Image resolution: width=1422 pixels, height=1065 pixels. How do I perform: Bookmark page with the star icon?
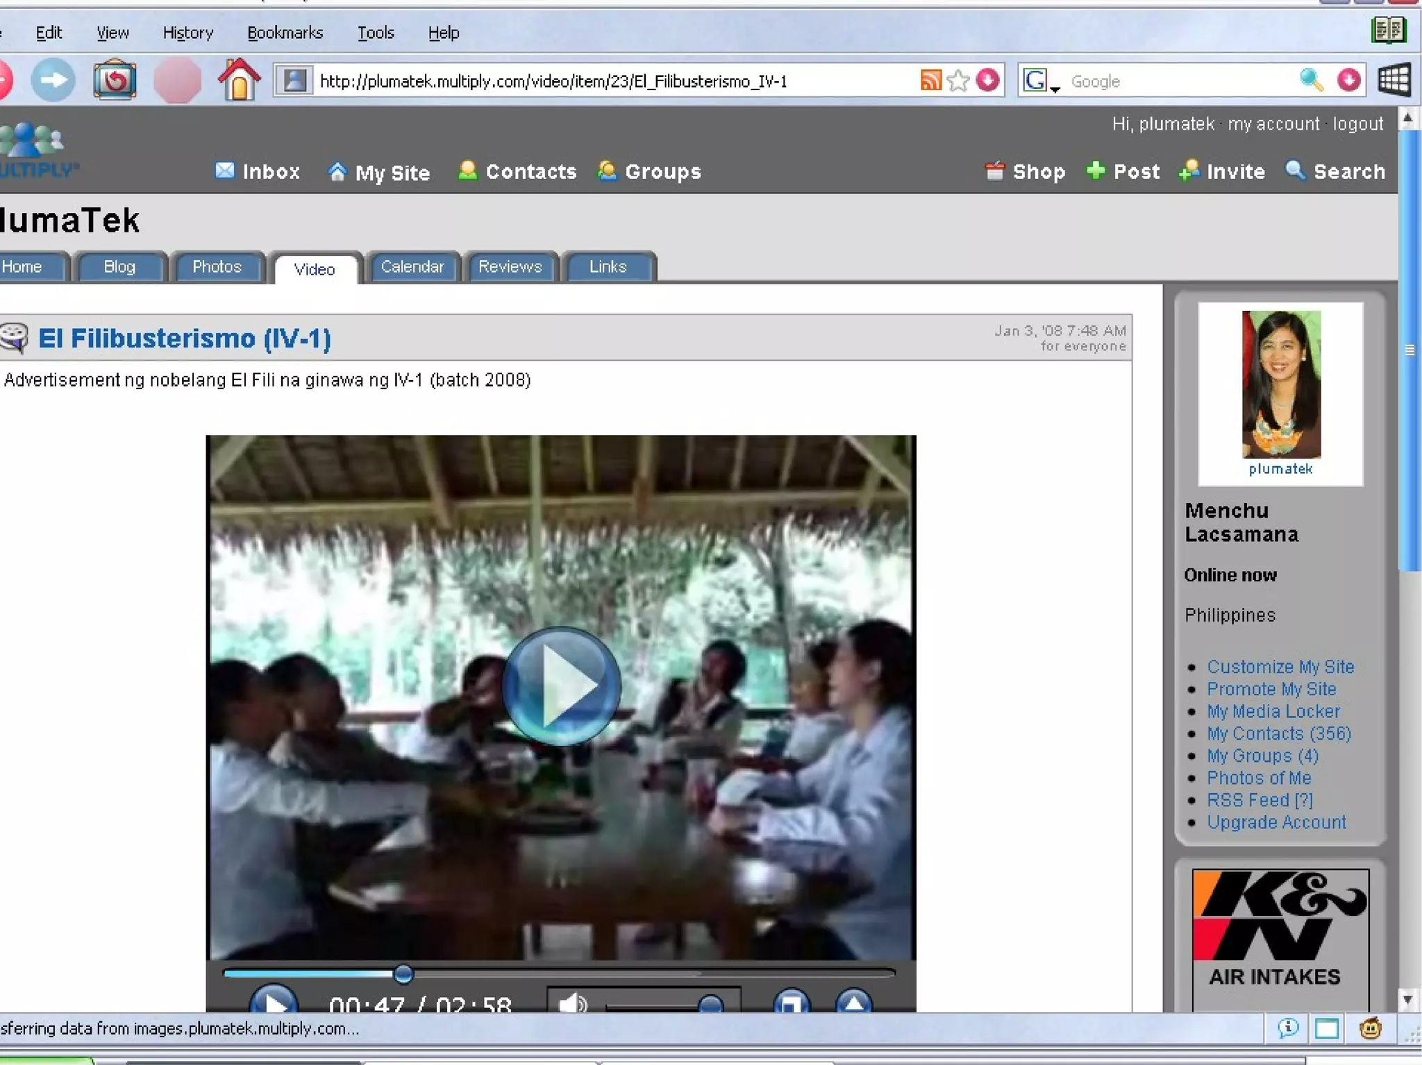(x=958, y=80)
